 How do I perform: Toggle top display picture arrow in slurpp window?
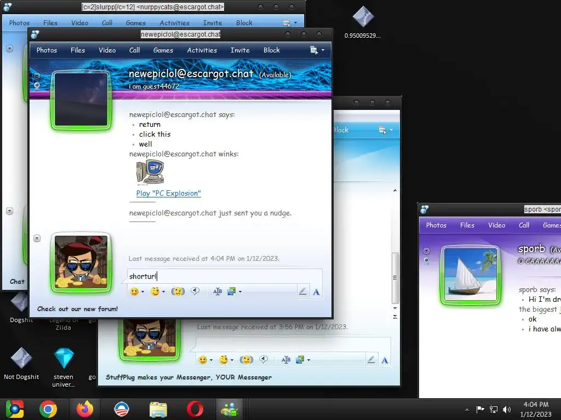pyautogui.click(x=10, y=48)
